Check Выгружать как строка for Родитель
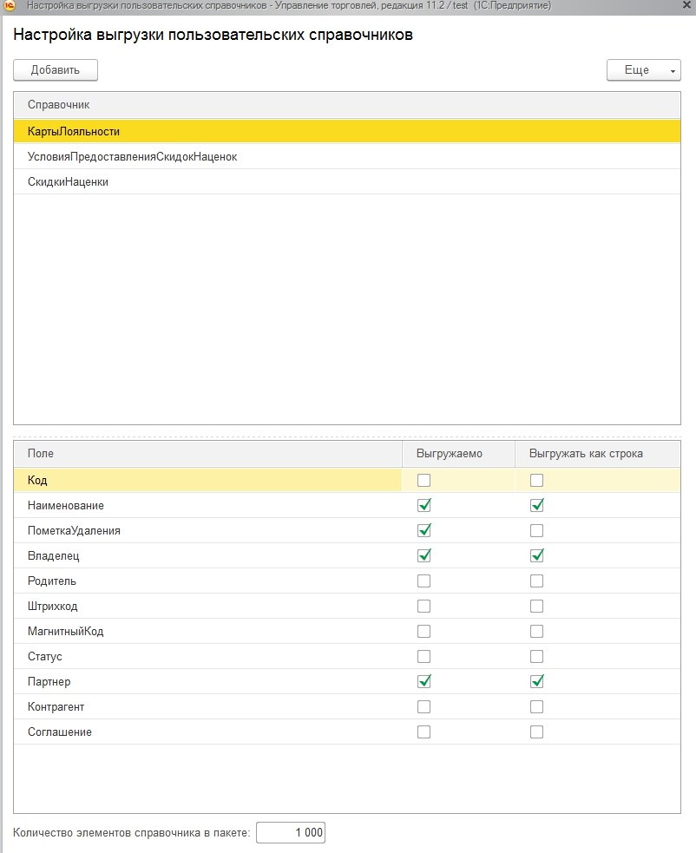This screenshot has width=696, height=853. (x=536, y=581)
